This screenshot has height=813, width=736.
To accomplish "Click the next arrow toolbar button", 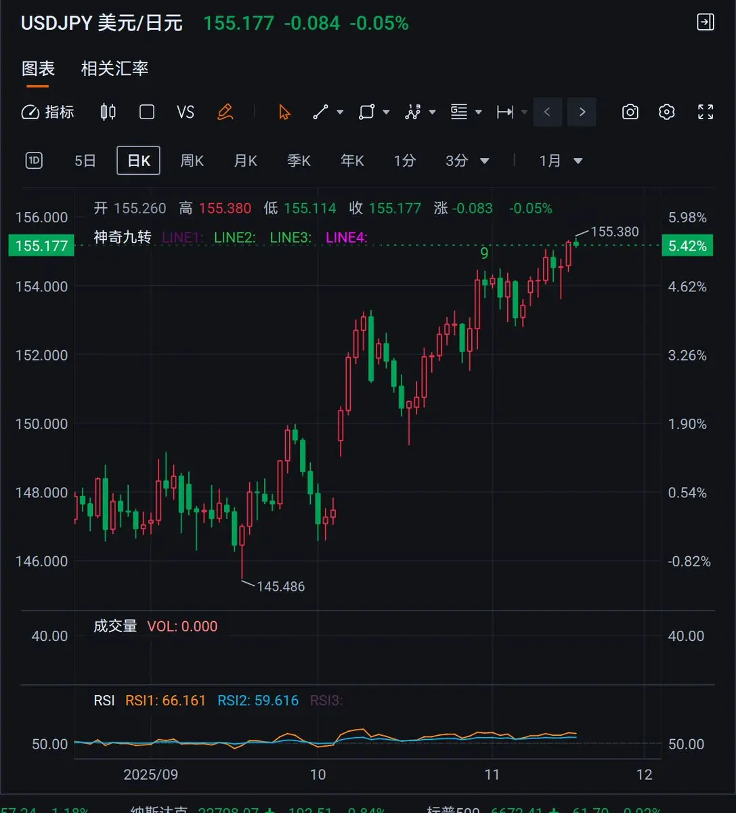I will click(x=582, y=112).
